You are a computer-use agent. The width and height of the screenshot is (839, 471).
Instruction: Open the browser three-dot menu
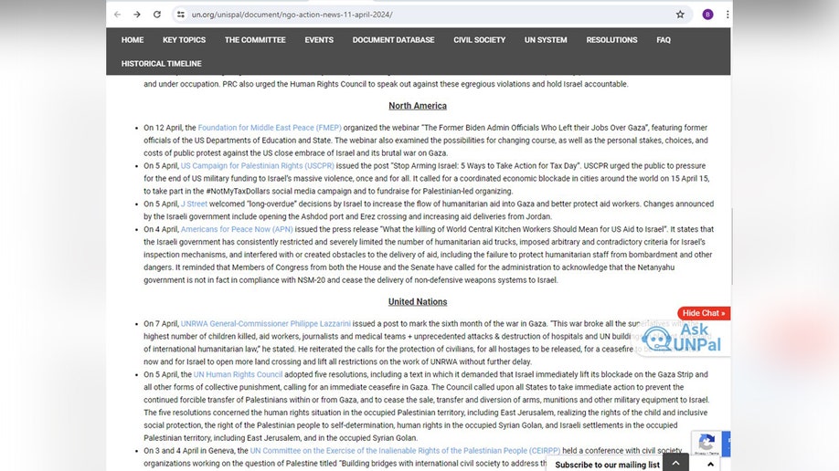727,15
